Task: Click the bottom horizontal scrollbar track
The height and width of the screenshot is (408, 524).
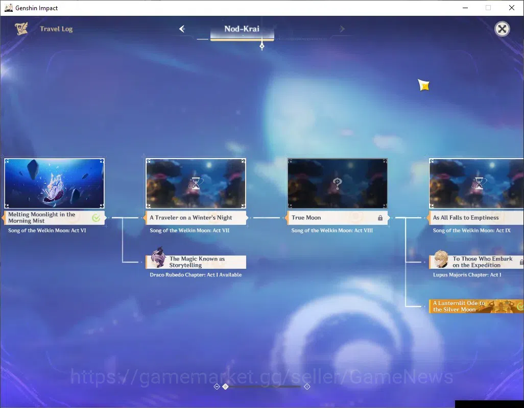Action: coord(264,387)
